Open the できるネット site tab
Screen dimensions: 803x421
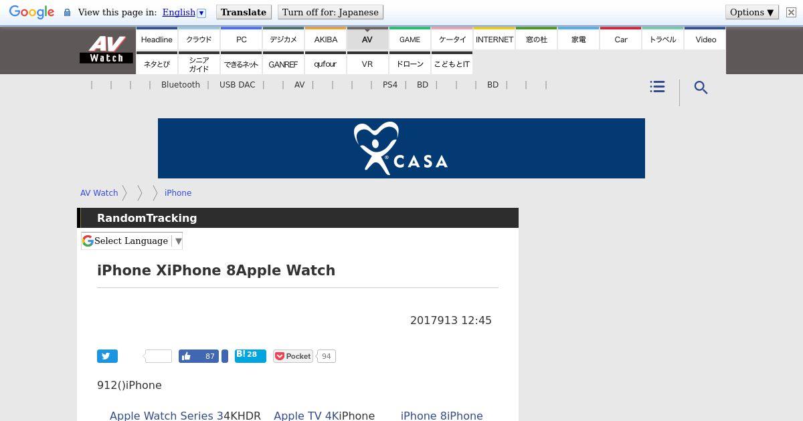tap(241, 64)
